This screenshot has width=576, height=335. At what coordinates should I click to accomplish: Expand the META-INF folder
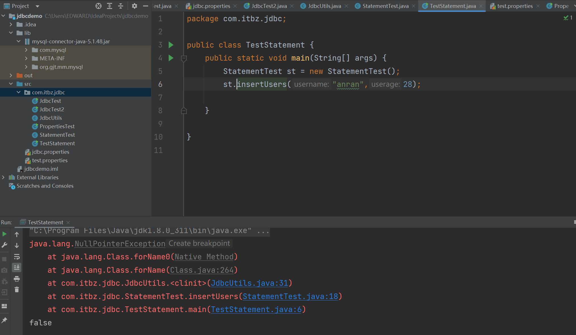click(x=26, y=58)
